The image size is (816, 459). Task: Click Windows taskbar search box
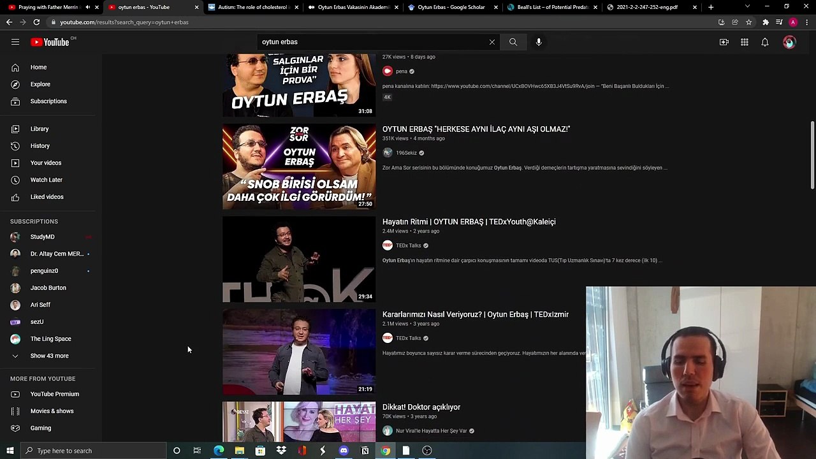pos(93,451)
